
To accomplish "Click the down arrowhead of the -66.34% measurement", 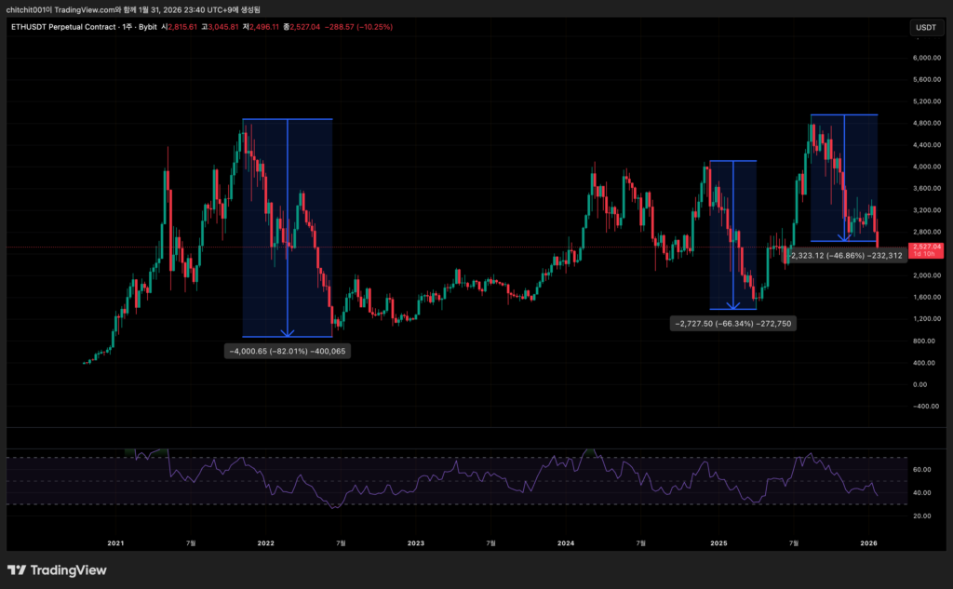I will (x=734, y=305).
